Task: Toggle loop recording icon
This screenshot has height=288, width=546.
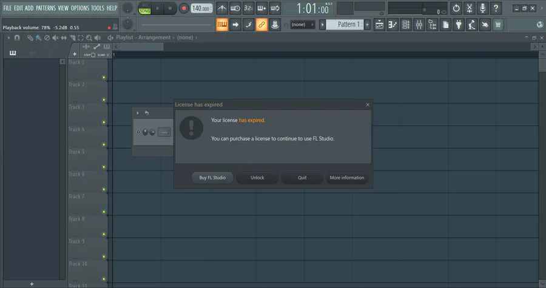Action: click(275, 8)
